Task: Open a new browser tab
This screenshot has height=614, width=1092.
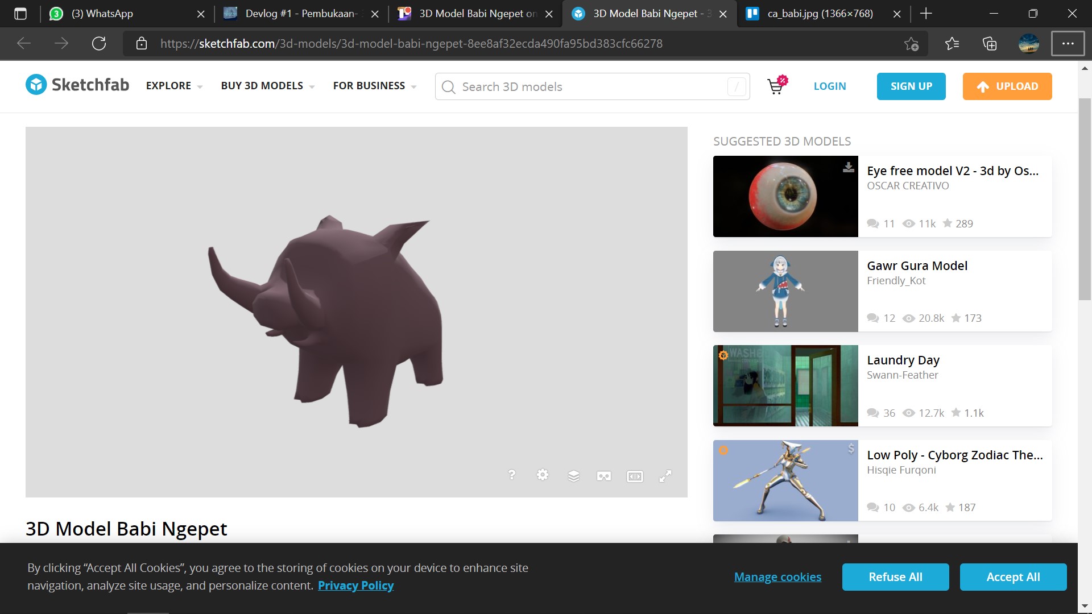Action: 926,14
